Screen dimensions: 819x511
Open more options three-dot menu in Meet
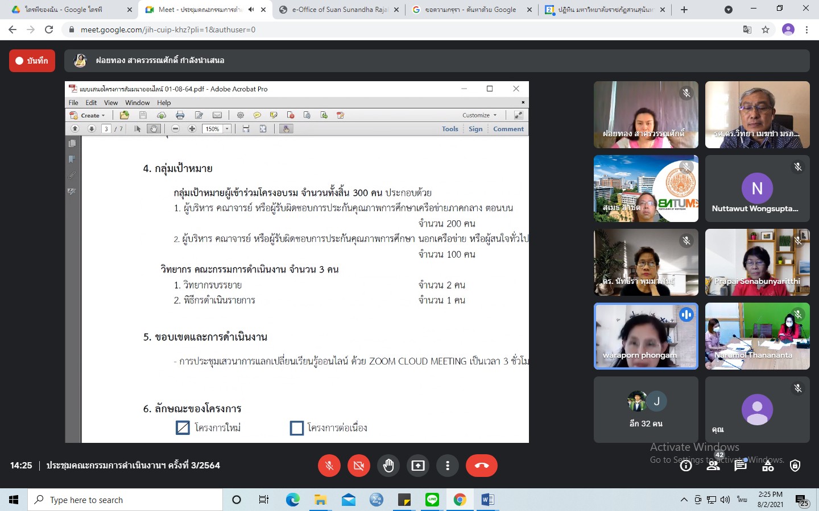pyautogui.click(x=448, y=466)
